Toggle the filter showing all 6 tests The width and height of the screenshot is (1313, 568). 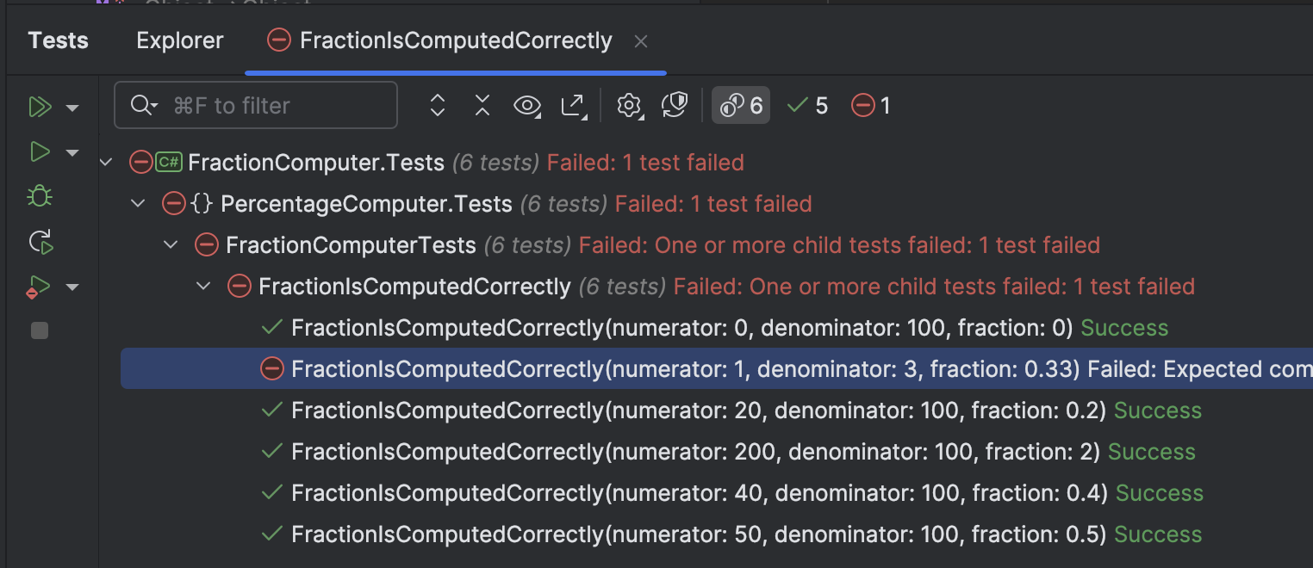pyautogui.click(x=741, y=105)
